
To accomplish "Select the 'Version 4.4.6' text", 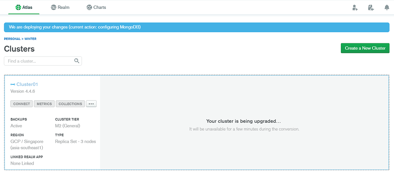I will point(23,91).
